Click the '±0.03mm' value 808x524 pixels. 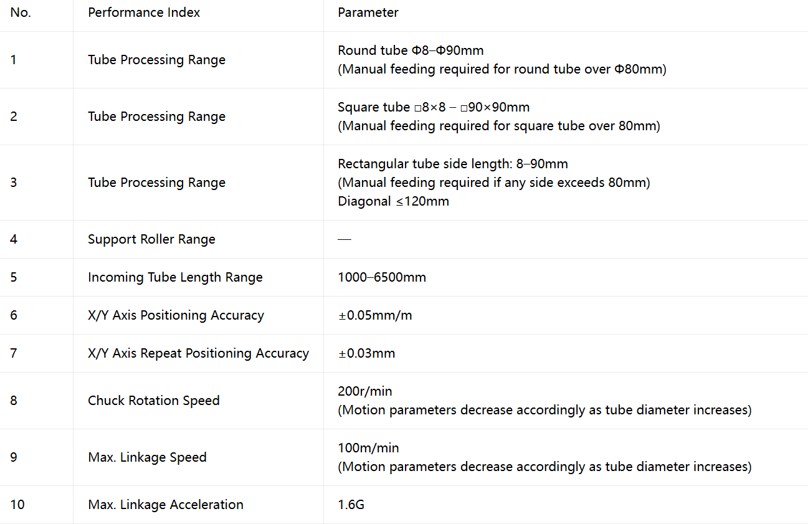[366, 353]
